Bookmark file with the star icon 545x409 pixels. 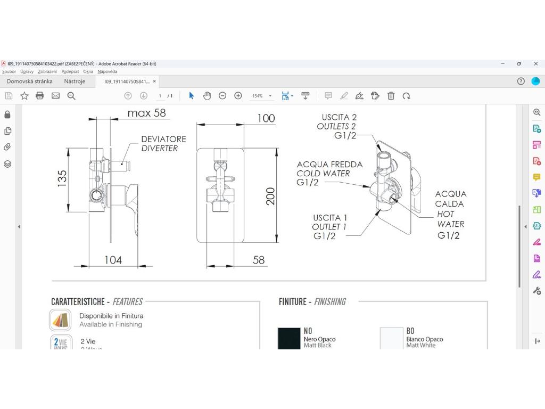[x=24, y=96]
